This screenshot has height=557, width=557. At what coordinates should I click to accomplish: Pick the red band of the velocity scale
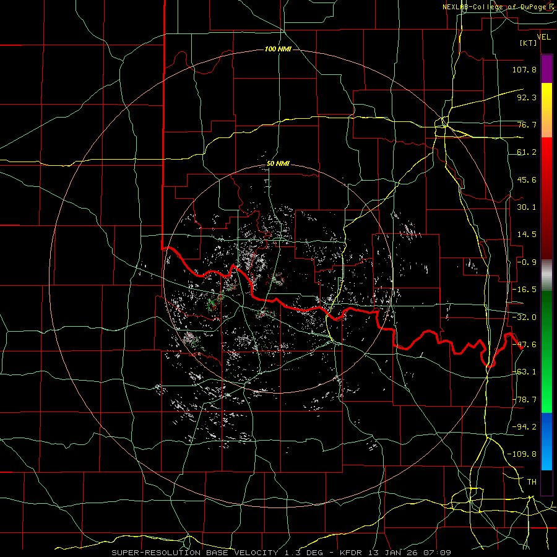(x=546, y=199)
